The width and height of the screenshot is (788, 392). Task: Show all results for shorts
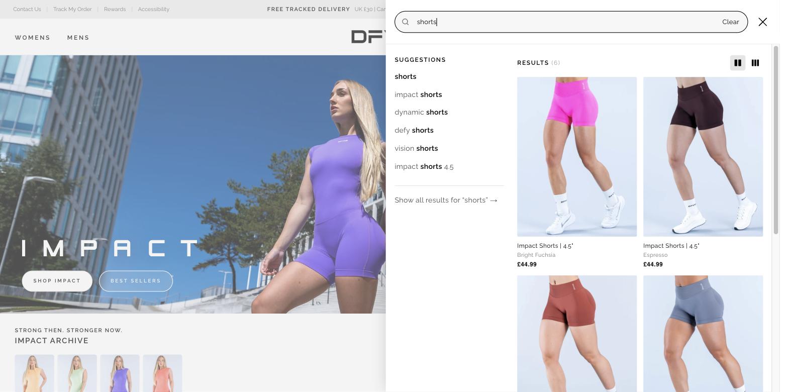(x=446, y=200)
